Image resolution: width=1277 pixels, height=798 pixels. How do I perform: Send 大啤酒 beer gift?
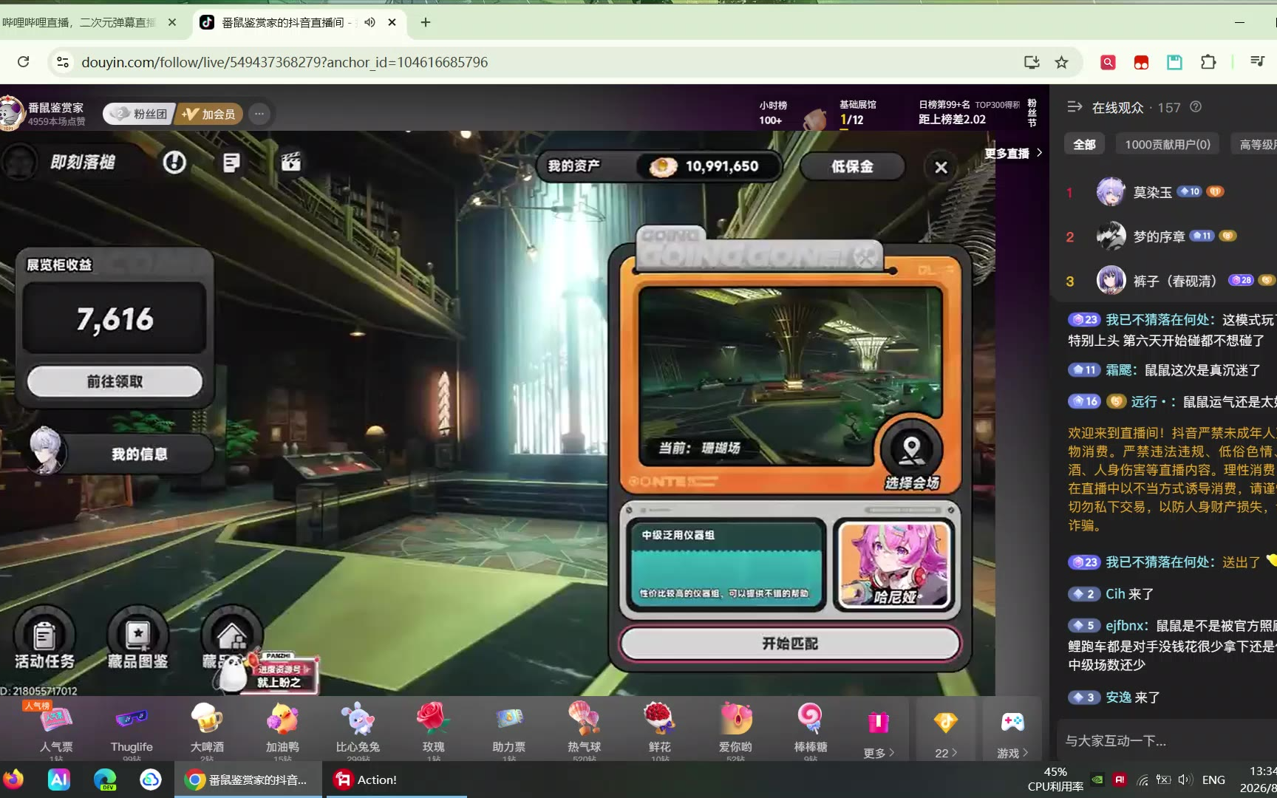(x=207, y=729)
